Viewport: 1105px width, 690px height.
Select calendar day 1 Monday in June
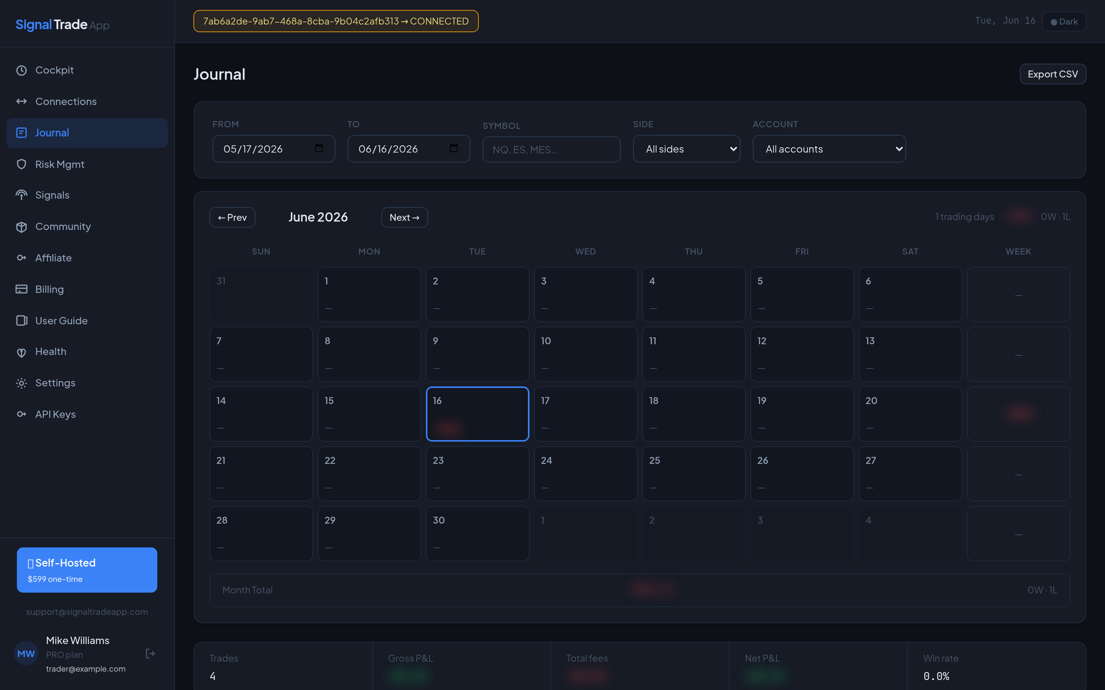click(369, 294)
